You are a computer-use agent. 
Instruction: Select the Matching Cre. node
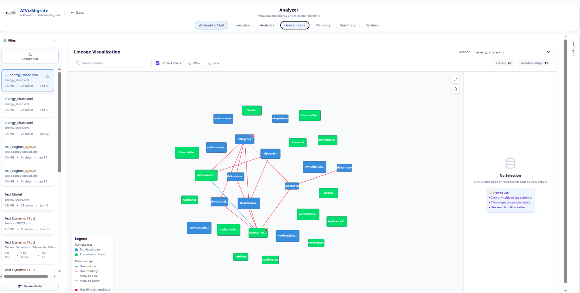tap(270, 260)
